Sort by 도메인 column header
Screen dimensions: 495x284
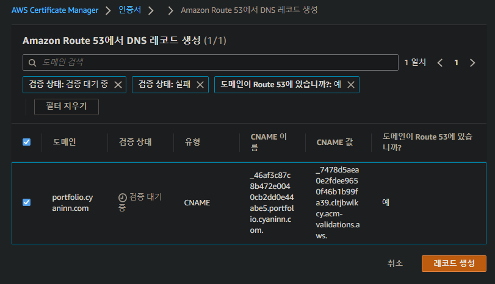click(65, 142)
